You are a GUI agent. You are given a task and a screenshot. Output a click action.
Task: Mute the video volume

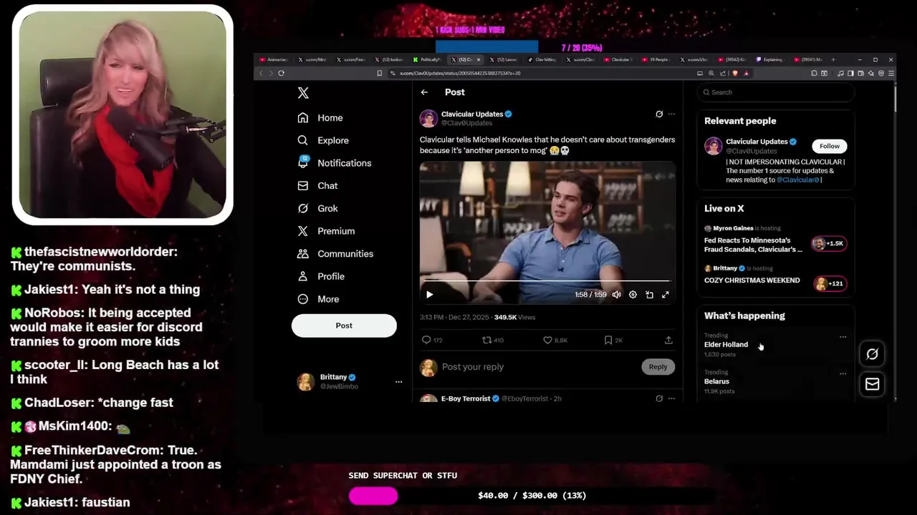(616, 295)
